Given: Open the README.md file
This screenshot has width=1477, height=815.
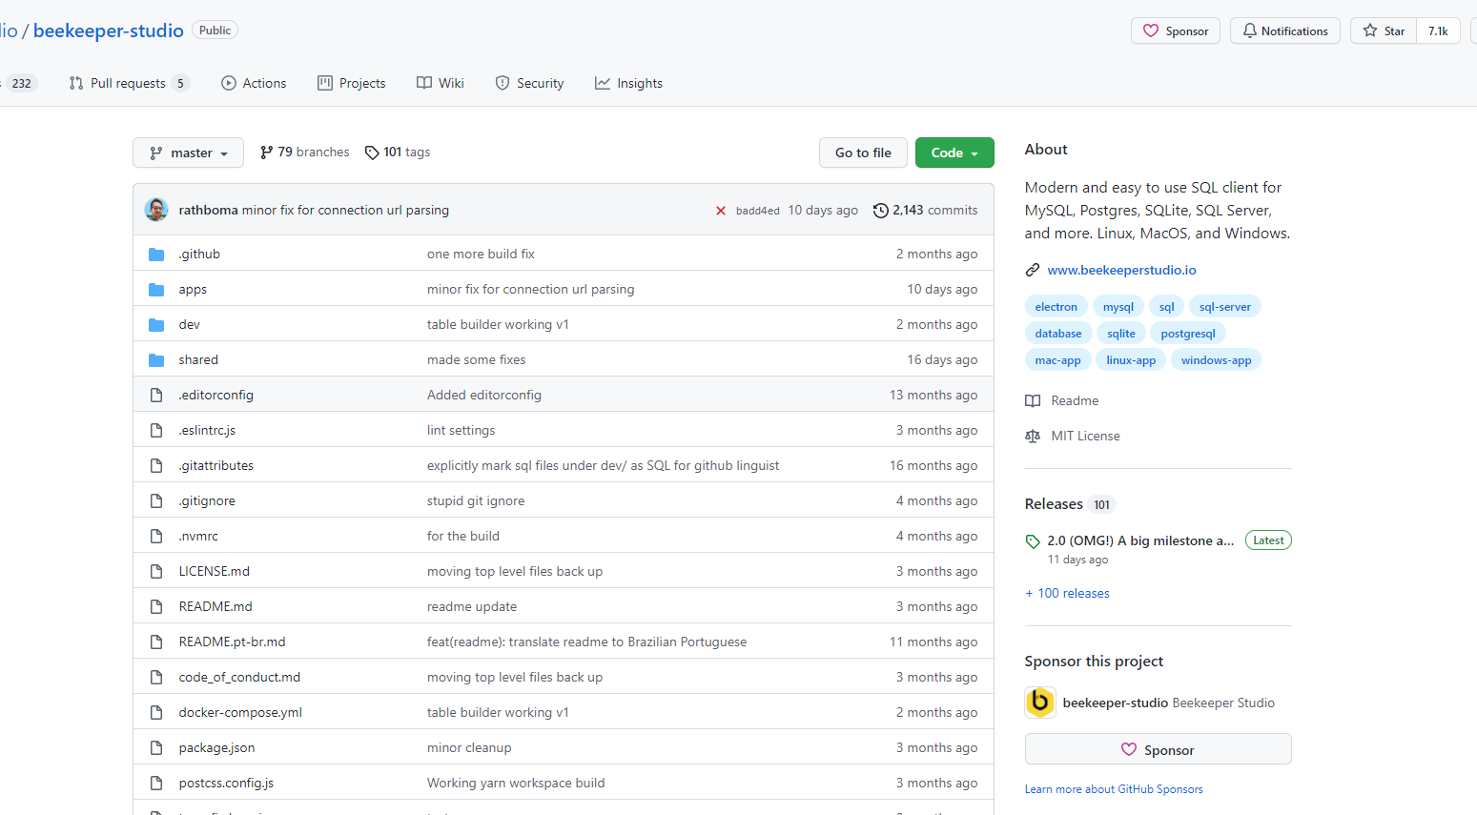Looking at the screenshot, I should coord(215,607).
